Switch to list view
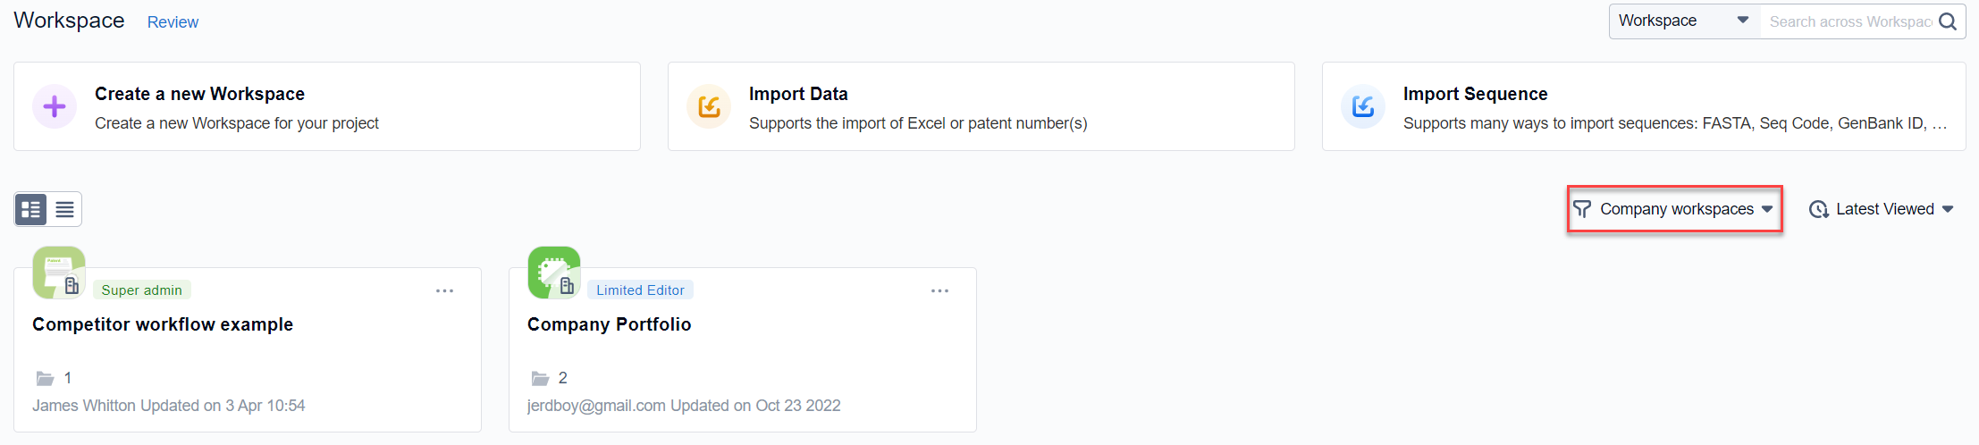Viewport: 1979px width, 445px height. coord(64,209)
